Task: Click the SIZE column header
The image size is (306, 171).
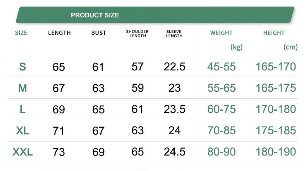Action: coord(21,33)
